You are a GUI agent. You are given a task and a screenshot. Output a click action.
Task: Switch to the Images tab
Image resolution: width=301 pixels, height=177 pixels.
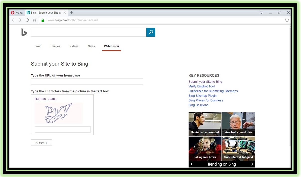point(55,46)
